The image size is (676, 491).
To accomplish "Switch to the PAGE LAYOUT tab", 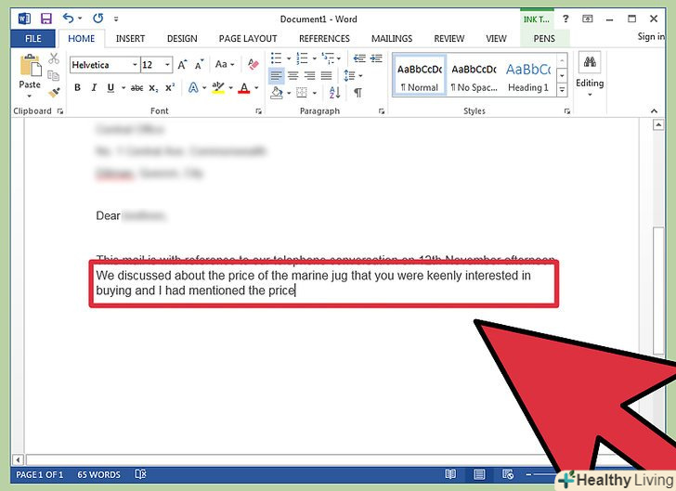I will (248, 38).
